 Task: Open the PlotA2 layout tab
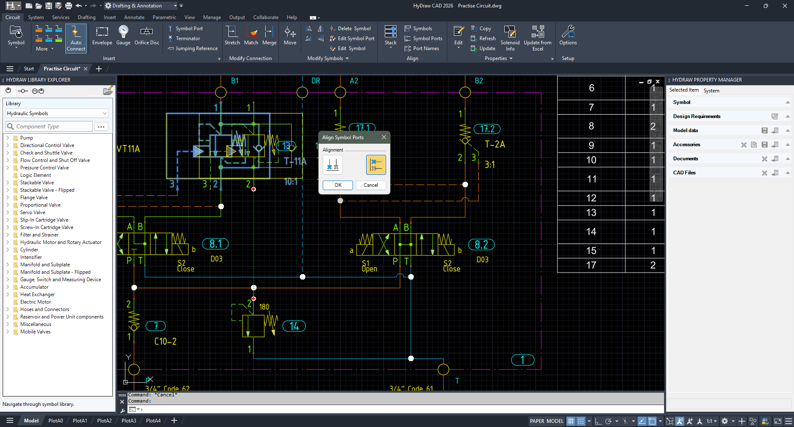(x=104, y=420)
